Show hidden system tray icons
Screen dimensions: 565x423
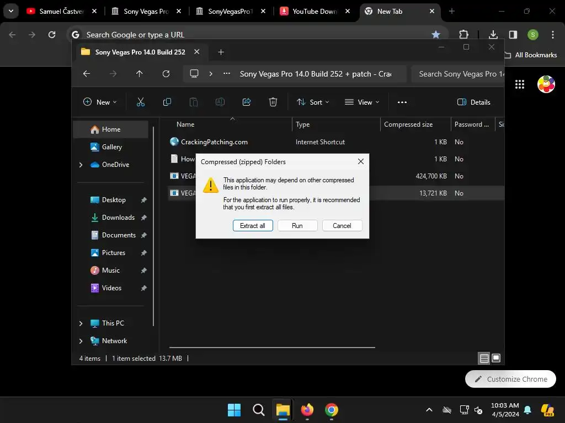(429, 410)
